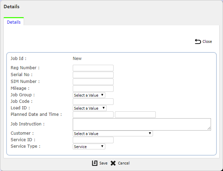Expand the Load ID dropdown
This screenshot has height=171, width=223.
[x=90, y=108]
